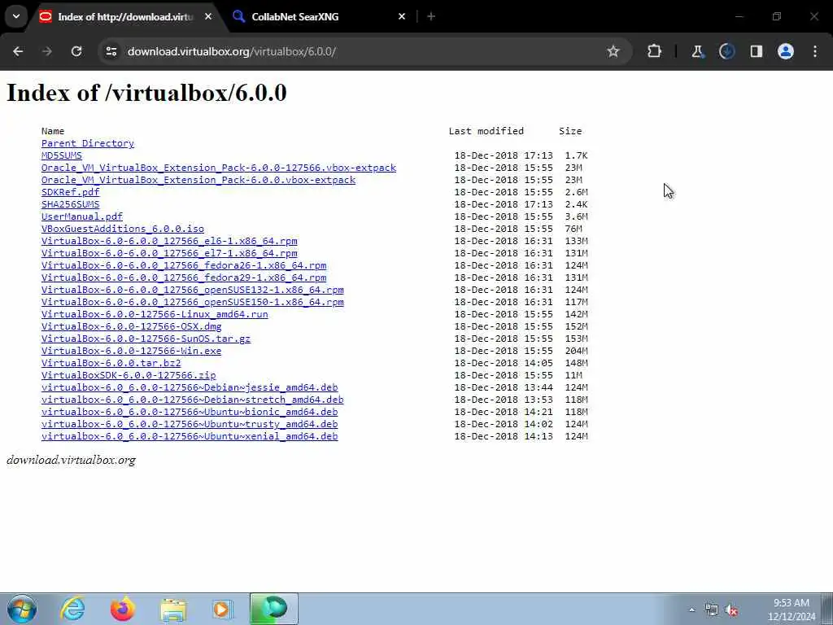Download VirtualBox SunOS.tar.gz archive
The height and width of the screenshot is (625, 833).
[146, 339]
